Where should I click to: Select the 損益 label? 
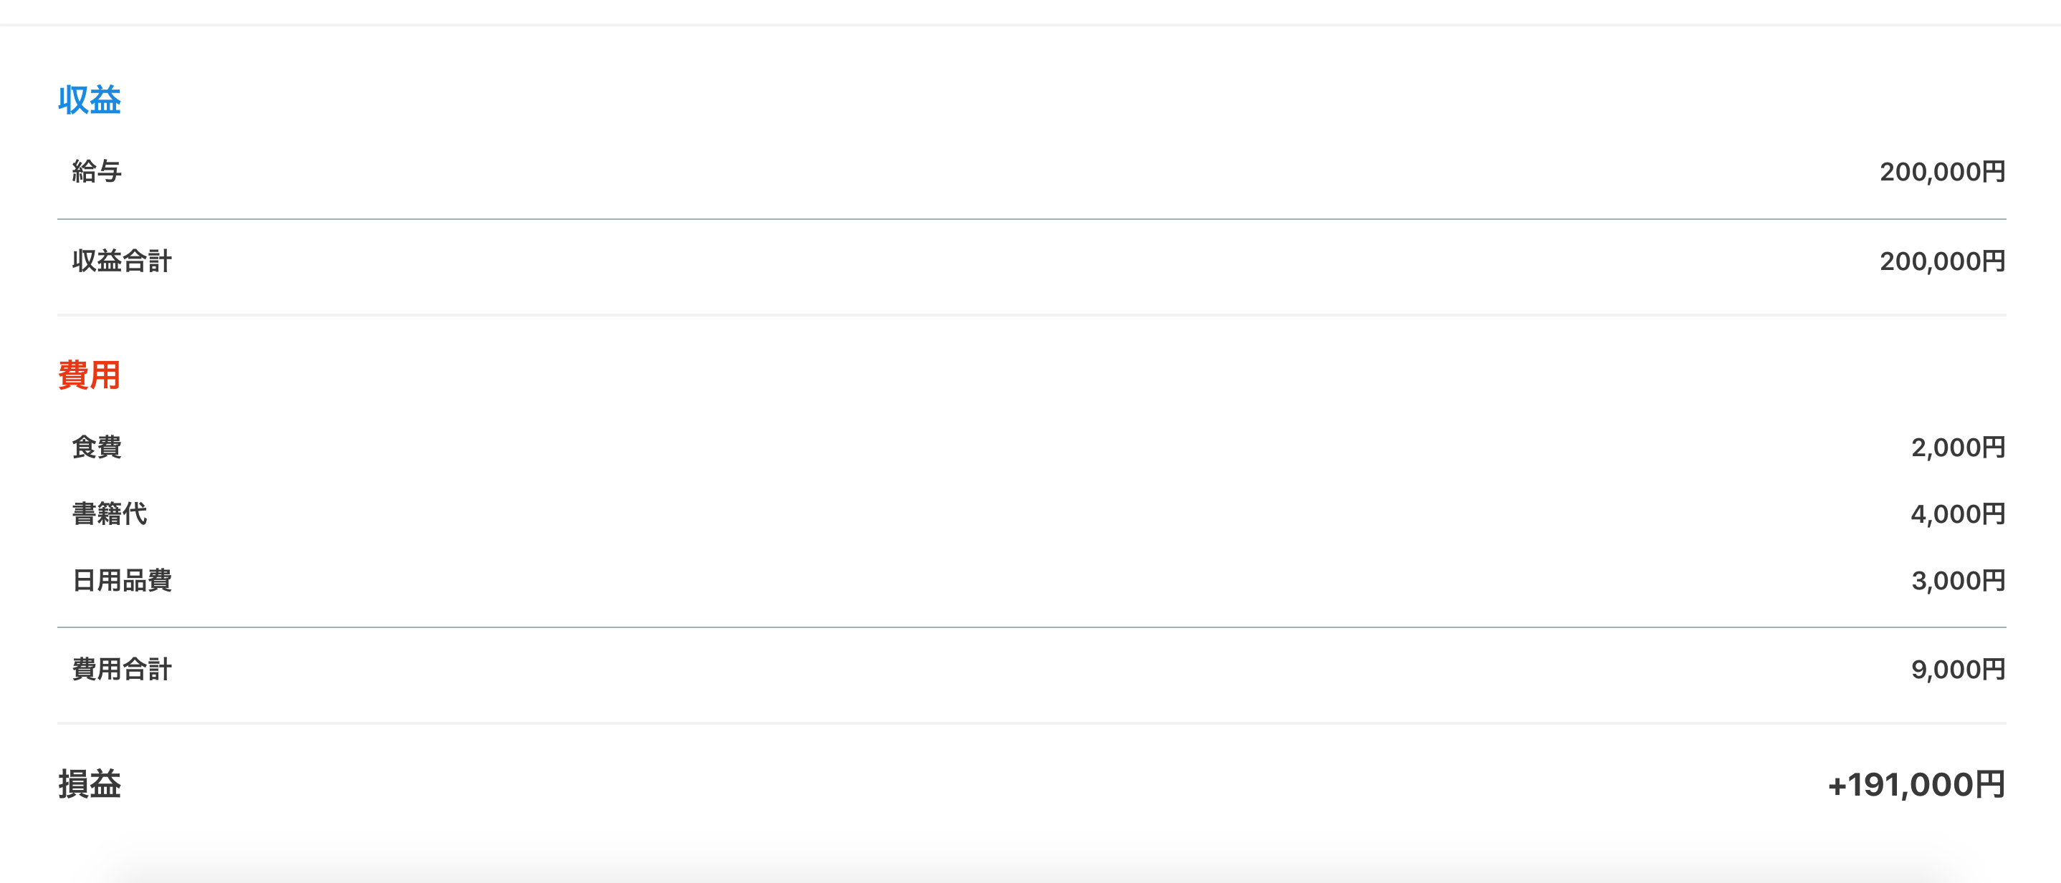89,784
